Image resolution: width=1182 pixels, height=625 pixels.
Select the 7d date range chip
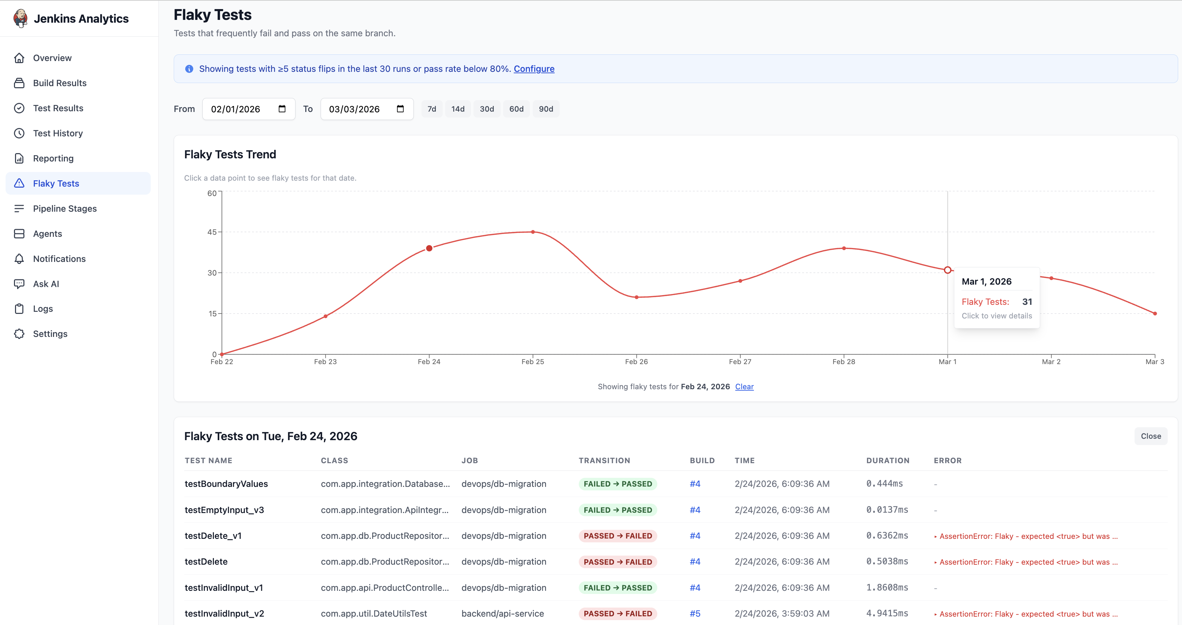click(x=431, y=109)
